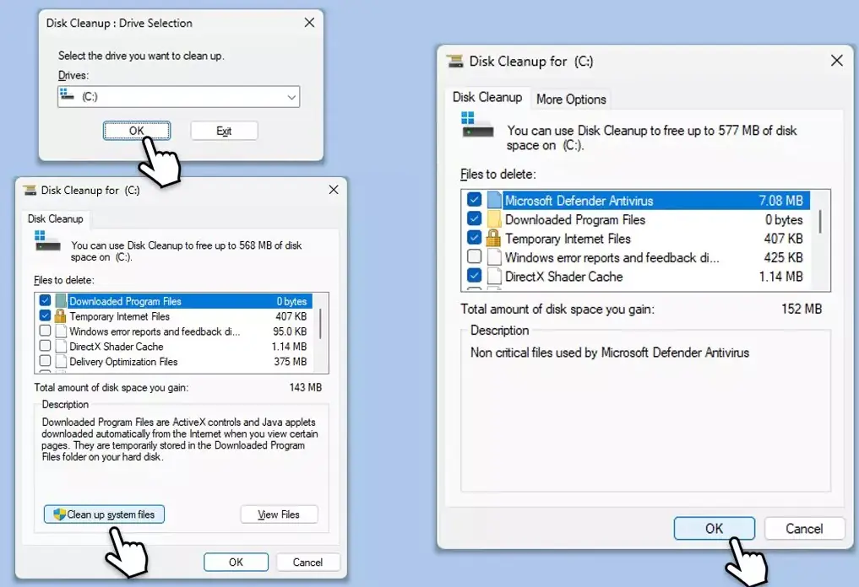
Task: Click View Files in the left Disk Cleanup dialog
Action: coord(279,514)
